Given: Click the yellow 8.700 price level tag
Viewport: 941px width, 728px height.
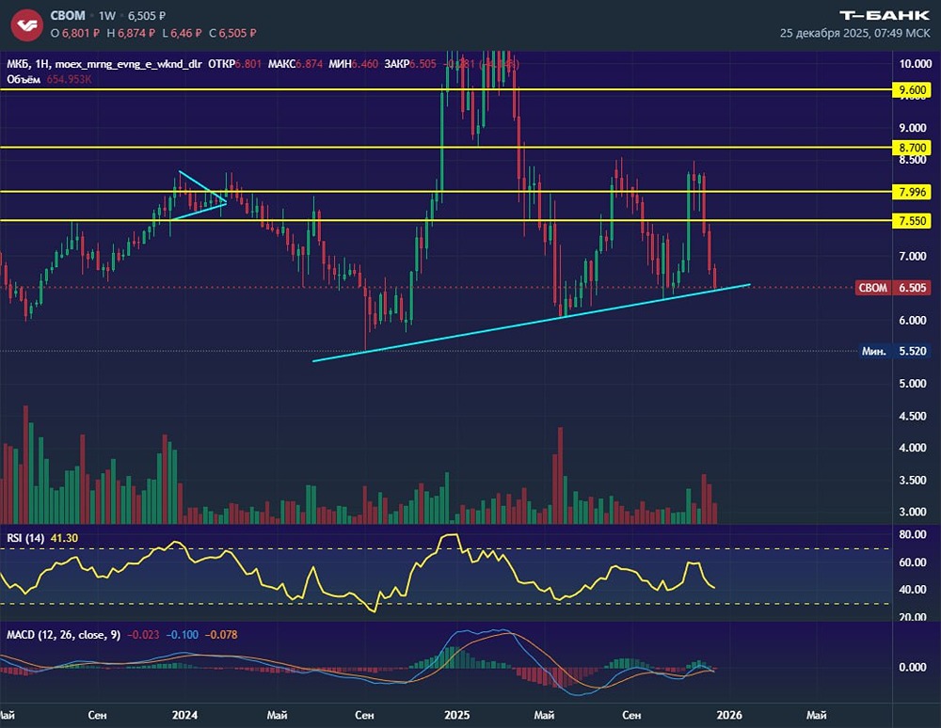Looking at the screenshot, I should tap(912, 148).
